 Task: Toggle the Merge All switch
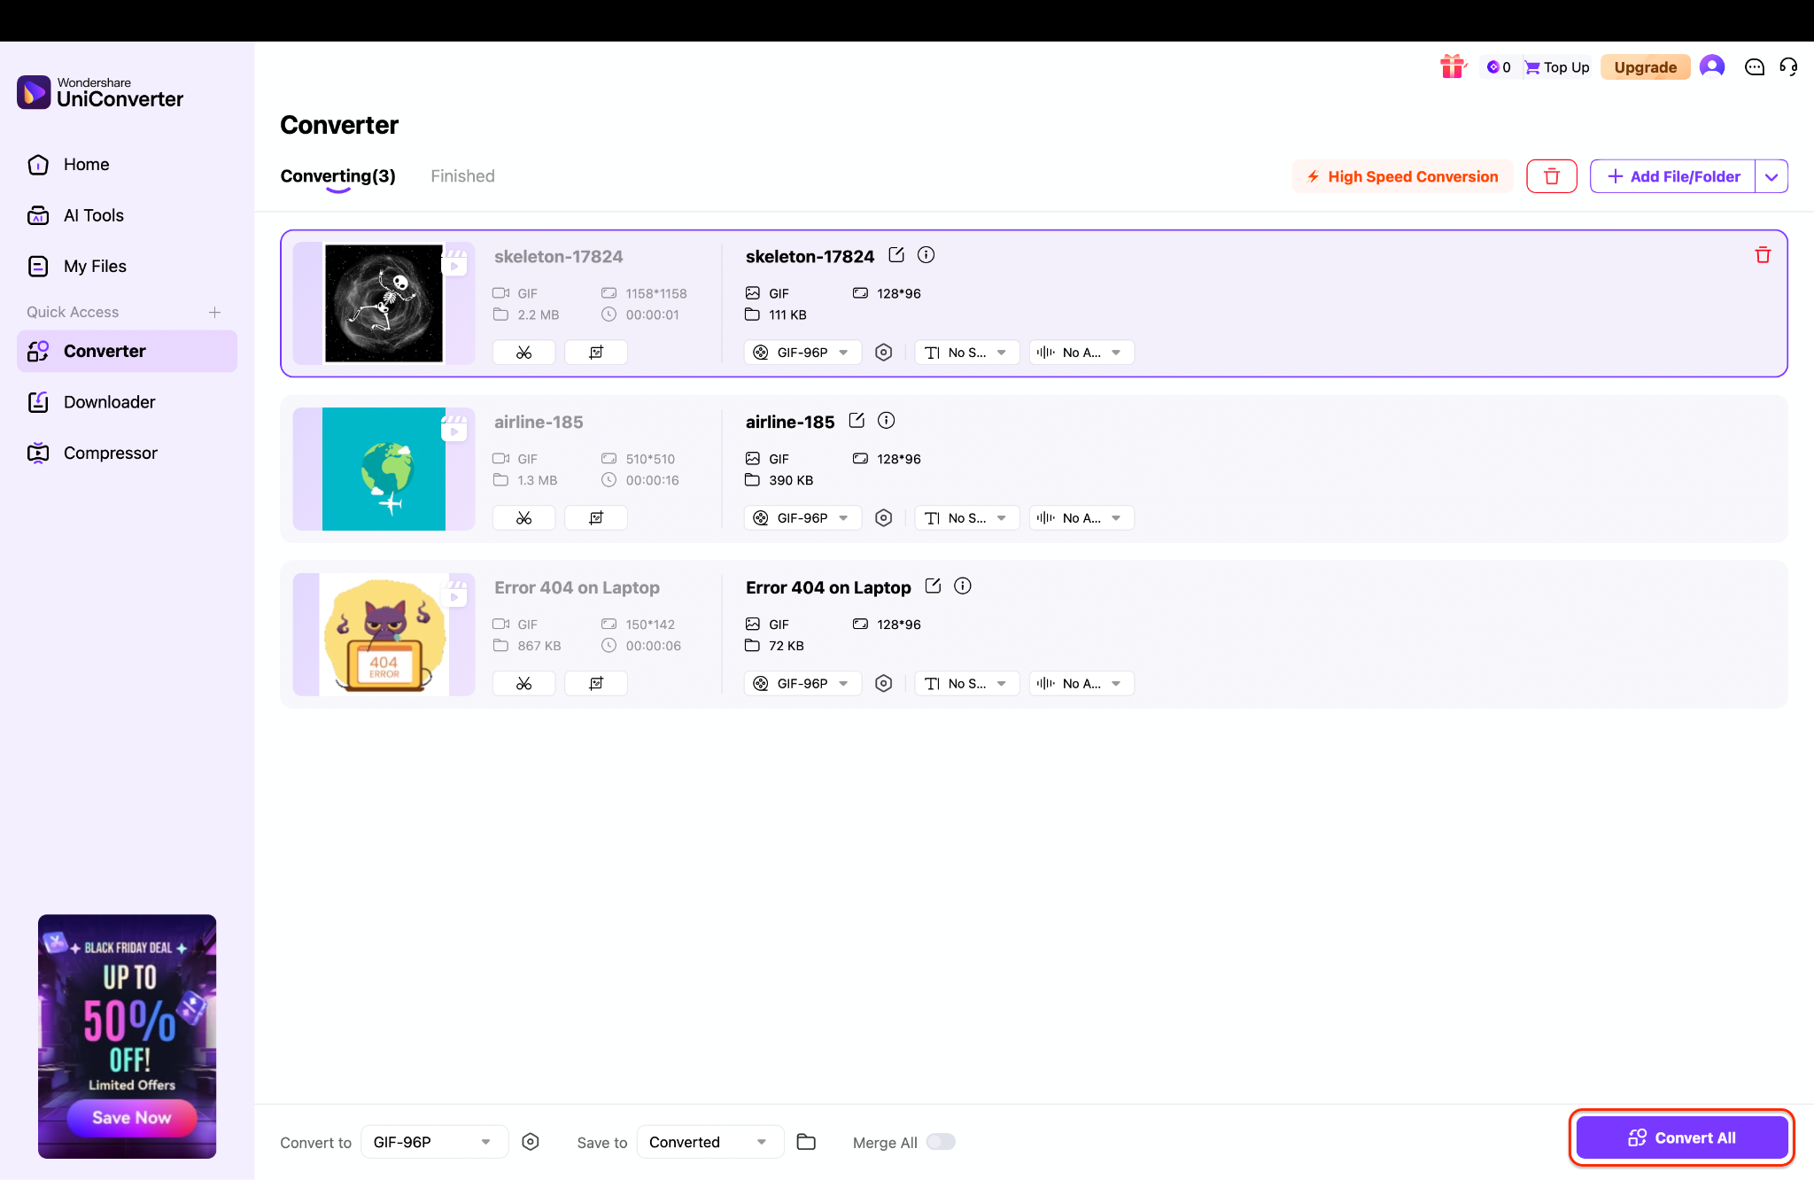coord(941,1142)
